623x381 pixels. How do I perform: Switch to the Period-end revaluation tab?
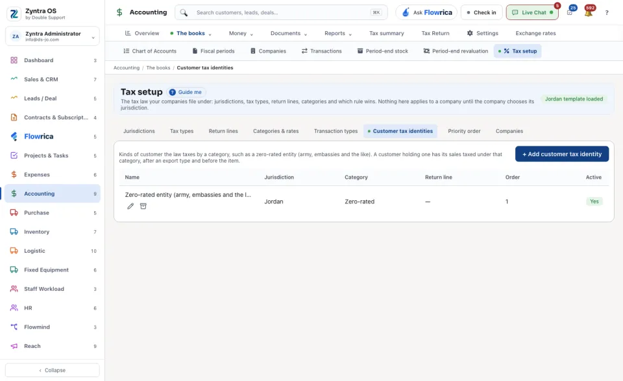pos(456,51)
